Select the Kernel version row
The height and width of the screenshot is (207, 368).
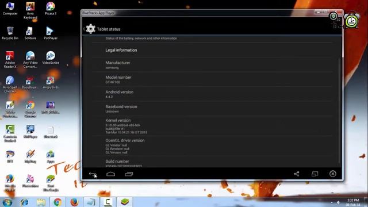[x=212, y=126]
